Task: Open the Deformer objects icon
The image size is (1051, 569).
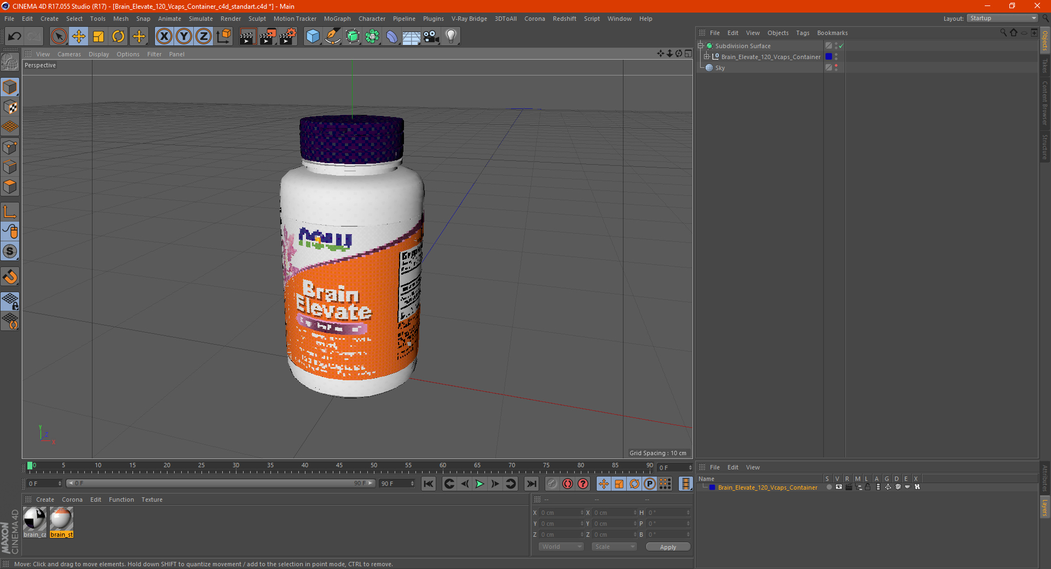Action: [392, 37]
